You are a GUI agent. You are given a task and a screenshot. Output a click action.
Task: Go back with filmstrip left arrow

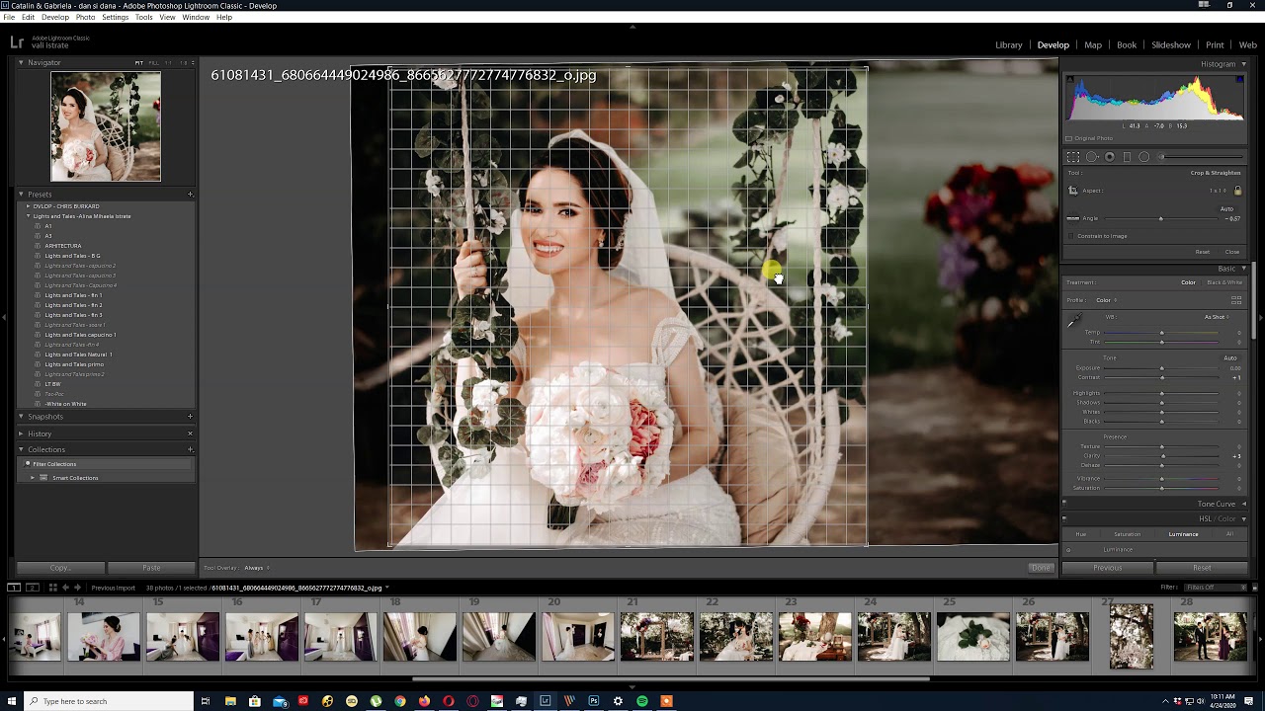[x=66, y=588]
